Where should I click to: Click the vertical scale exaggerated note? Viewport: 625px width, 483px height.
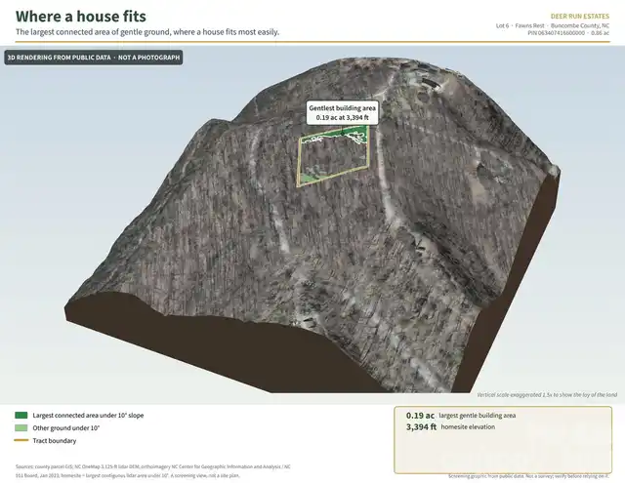(547, 395)
